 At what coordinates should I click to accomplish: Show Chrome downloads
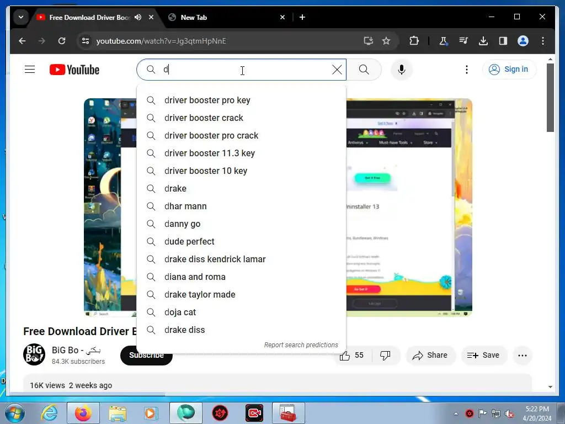click(483, 41)
